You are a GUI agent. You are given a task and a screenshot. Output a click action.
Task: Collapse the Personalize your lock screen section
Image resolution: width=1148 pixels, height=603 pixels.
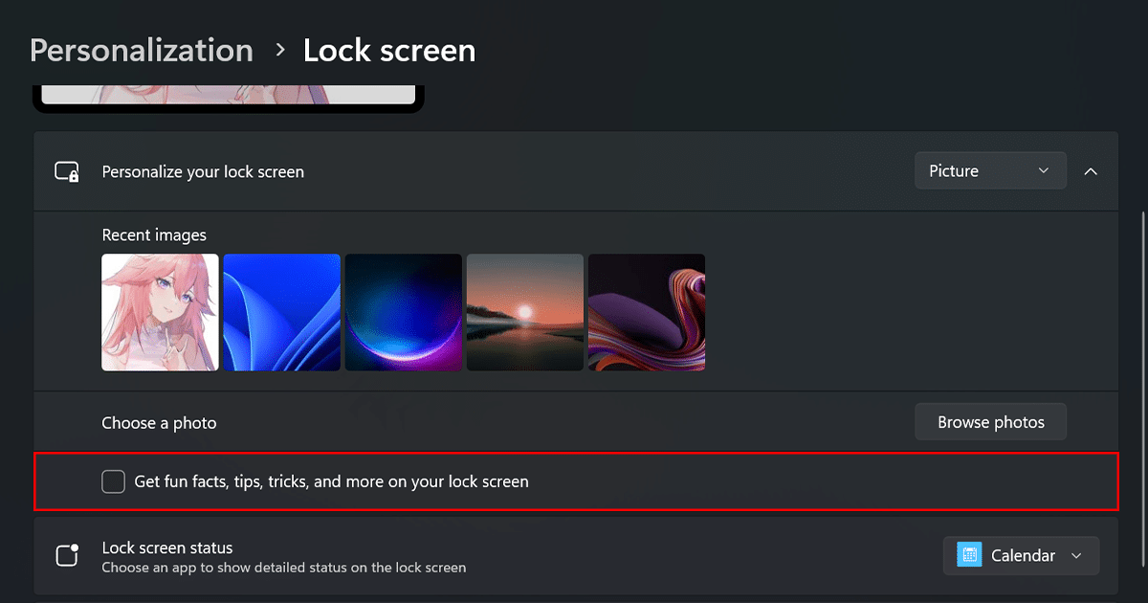tap(1091, 171)
